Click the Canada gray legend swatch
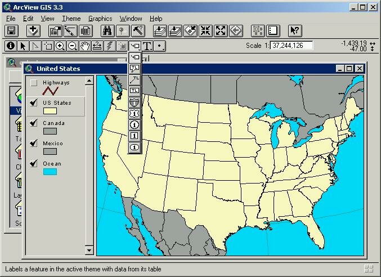This screenshot has height=277, width=381. [x=50, y=131]
